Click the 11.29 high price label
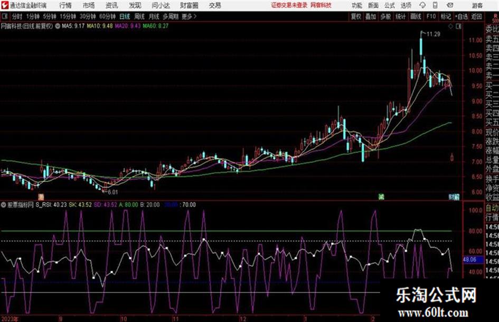 click(x=433, y=34)
